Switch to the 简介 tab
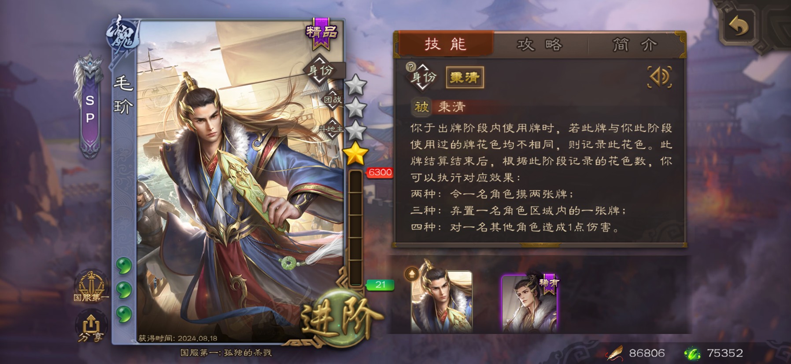 [x=634, y=45]
